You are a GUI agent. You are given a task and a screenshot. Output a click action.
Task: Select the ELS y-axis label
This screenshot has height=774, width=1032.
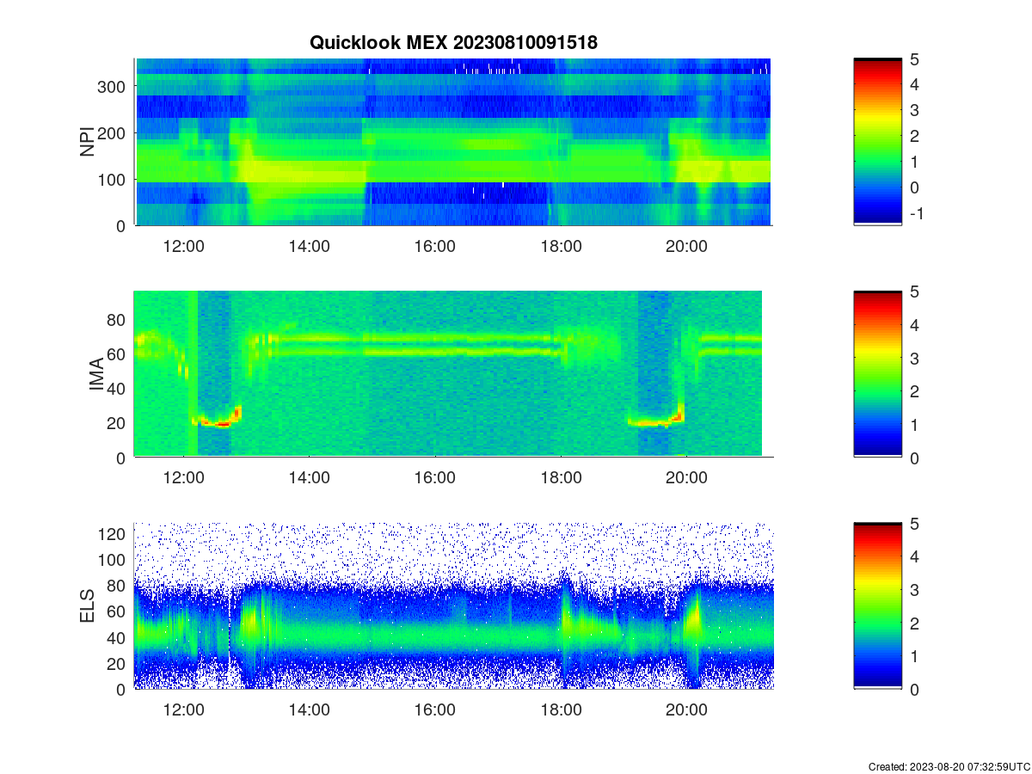pyautogui.click(x=88, y=606)
